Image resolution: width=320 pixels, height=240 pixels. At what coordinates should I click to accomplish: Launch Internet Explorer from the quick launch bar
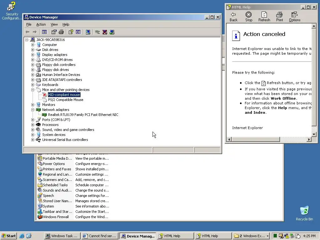coord(22,236)
